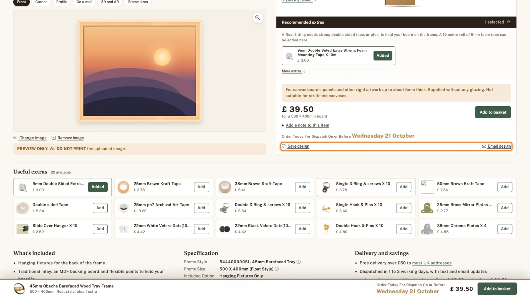Image resolution: width=530 pixels, height=298 pixels.
Task: Add Double sided Tape extra
Action: pos(100,208)
